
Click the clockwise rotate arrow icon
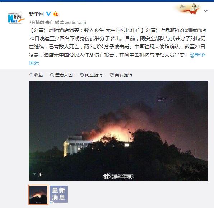tap(112, 75)
